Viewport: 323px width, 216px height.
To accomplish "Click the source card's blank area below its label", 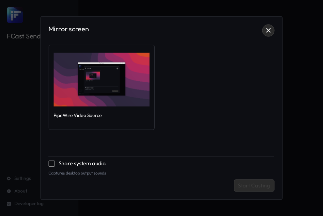I will tap(102, 124).
